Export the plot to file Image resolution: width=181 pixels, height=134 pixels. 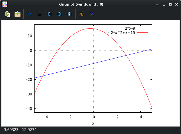[18, 14]
